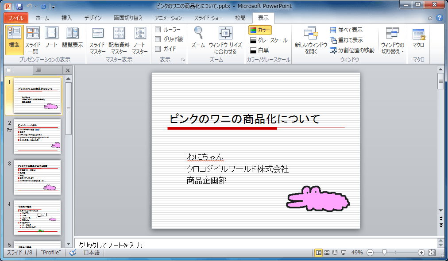Open PowerPoint help question mark
The image size is (448, 261).
(x=440, y=18)
